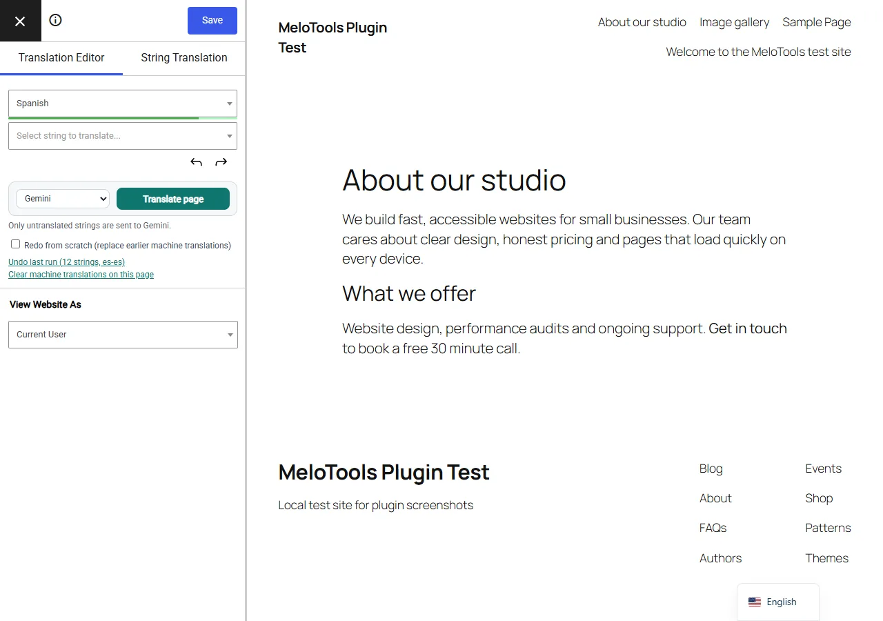Enable the Redo from scratch checkbox
The image size is (883, 621).
15,244
